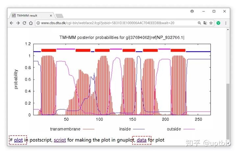Screen dimensions: 237x154
Task: Click the browser forward arrow
Action: [18, 23]
